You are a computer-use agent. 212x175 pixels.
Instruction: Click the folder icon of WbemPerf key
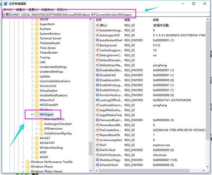(x=37, y=100)
